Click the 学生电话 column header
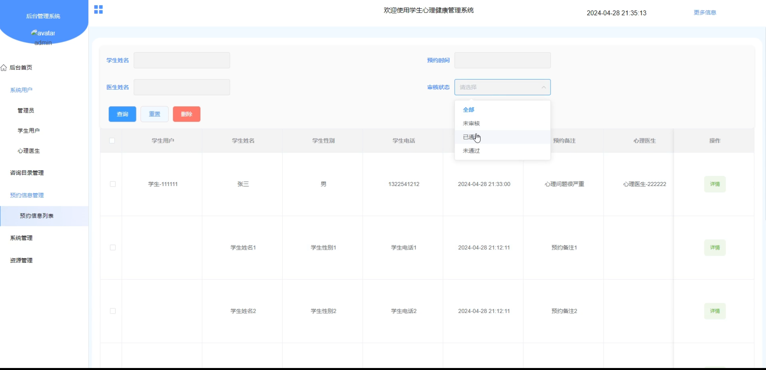Viewport: 766px width, 370px height. (404, 141)
